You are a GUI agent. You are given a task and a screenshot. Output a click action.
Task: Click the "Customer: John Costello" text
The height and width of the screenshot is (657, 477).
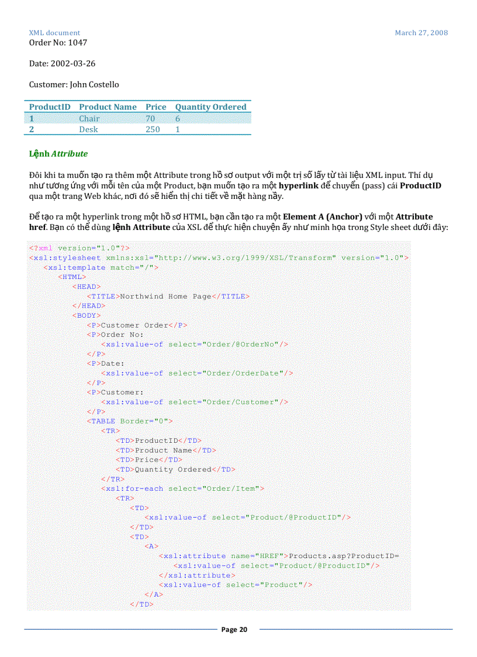(x=74, y=84)
